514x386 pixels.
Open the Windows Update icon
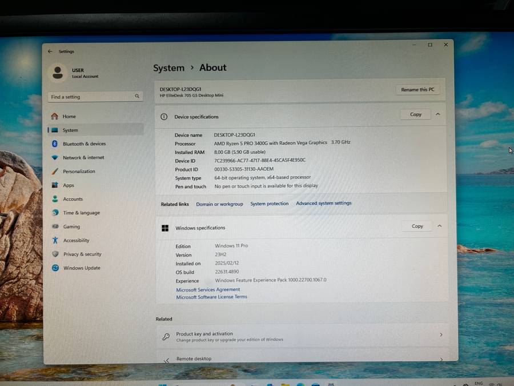tap(55, 268)
